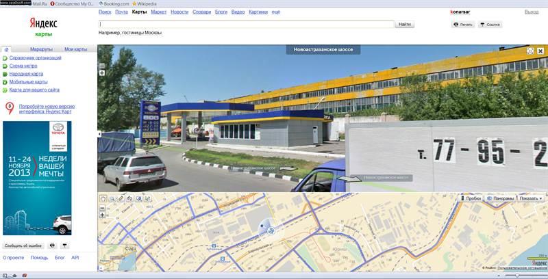Open the О проекте footer link
Image resolution: width=548 pixels, height=279 pixels.
coord(13,258)
